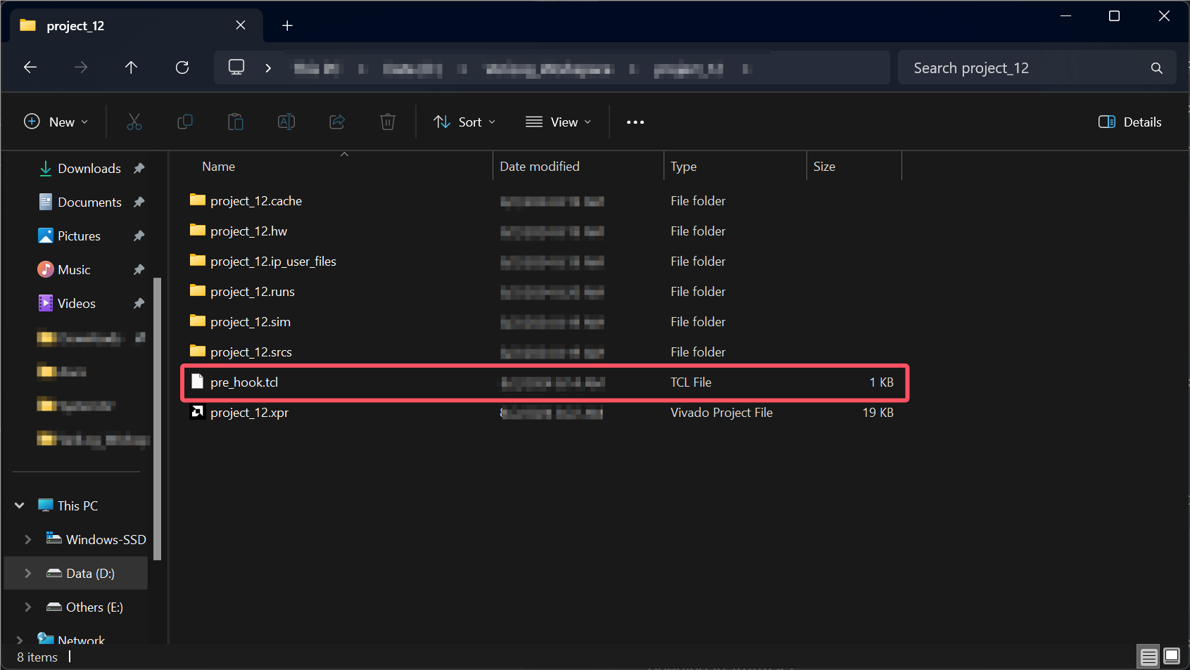
Task: Refresh the current folder view
Action: pos(182,67)
